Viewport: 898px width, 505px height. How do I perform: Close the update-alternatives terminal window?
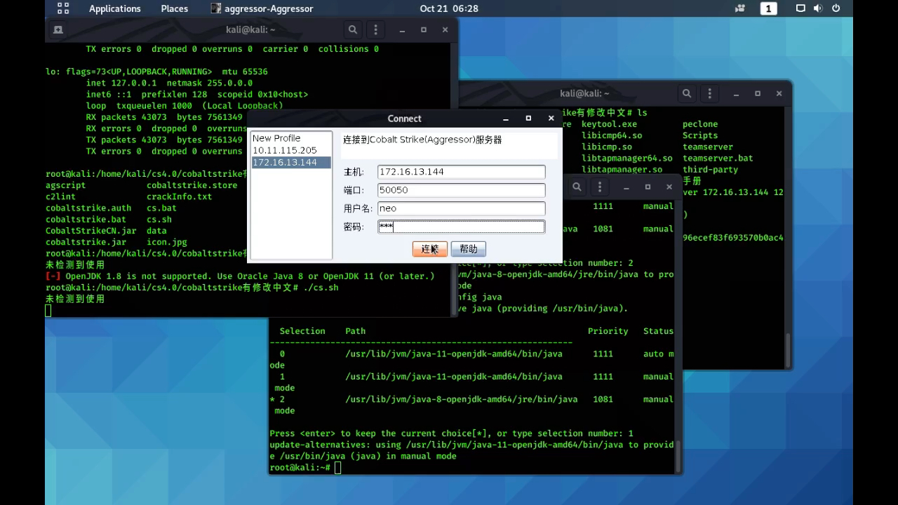tap(669, 187)
